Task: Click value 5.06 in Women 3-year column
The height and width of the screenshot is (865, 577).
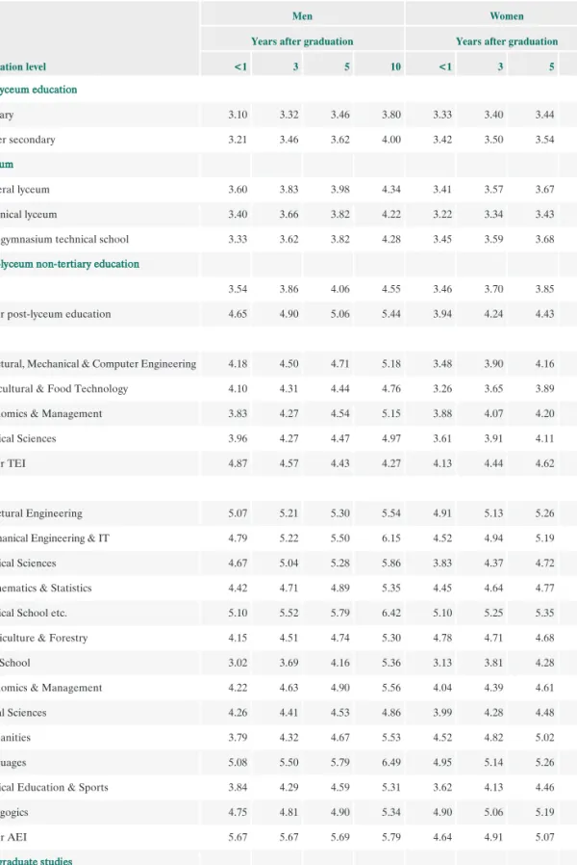Action: pyautogui.click(x=494, y=812)
